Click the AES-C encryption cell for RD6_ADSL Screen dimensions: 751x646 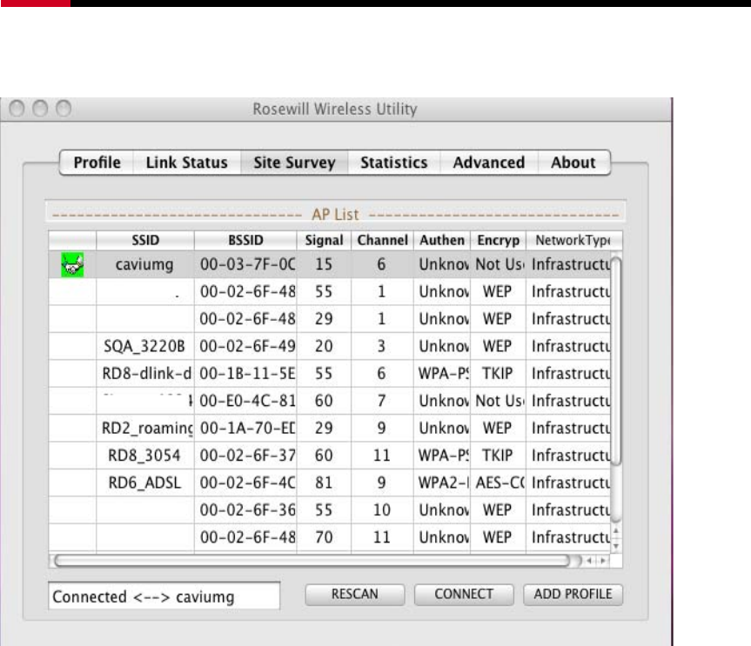[x=498, y=483]
